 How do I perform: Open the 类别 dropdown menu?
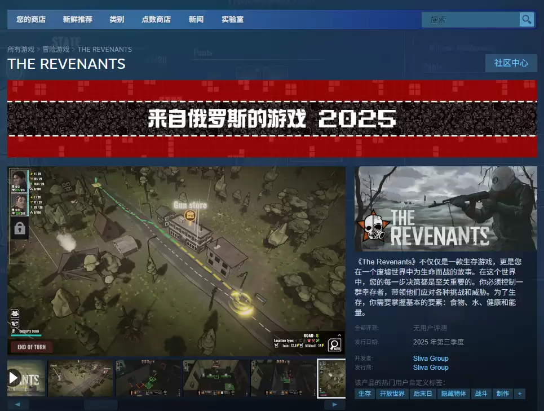(117, 19)
